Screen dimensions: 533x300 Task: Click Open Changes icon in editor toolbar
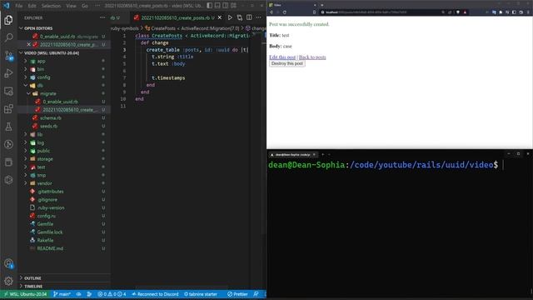[240, 17]
